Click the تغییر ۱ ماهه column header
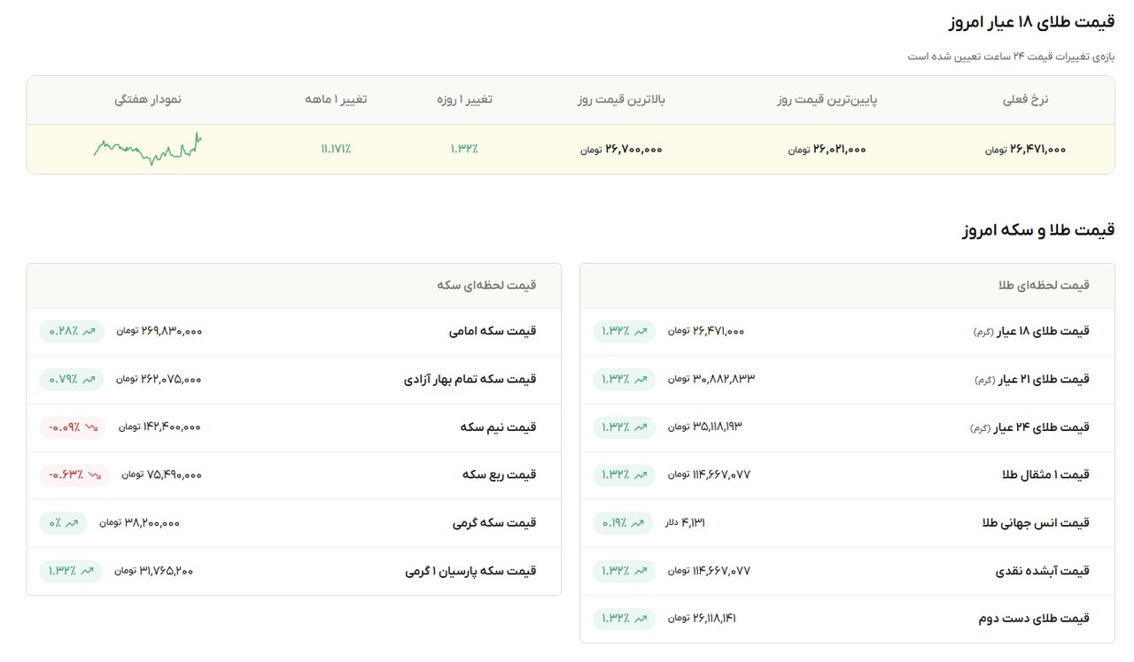 pos(336,99)
